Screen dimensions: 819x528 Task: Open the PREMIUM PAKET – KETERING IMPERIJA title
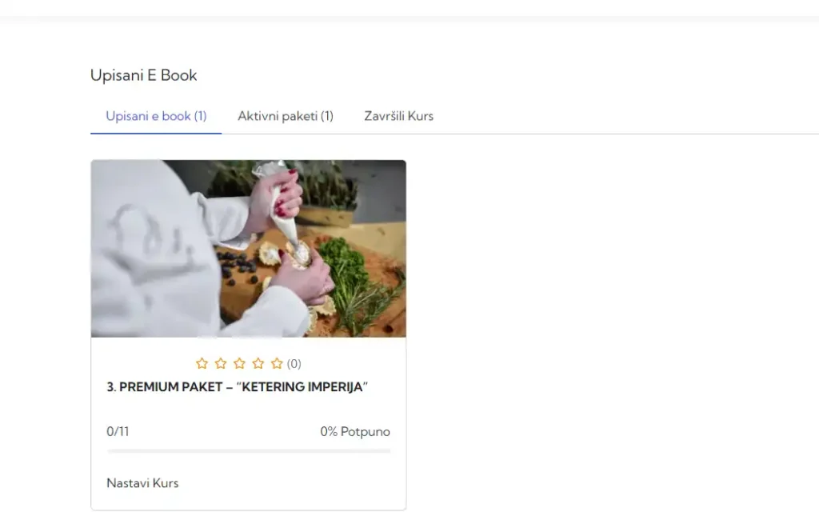(237, 387)
